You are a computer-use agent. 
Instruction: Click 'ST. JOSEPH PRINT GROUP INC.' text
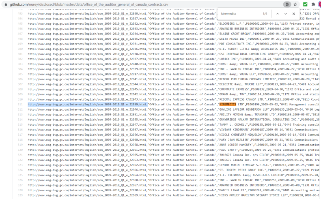242,170
